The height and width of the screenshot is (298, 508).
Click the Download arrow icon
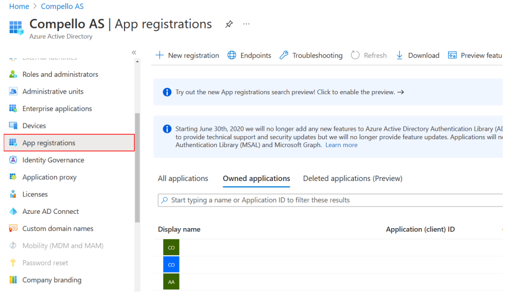pos(399,56)
